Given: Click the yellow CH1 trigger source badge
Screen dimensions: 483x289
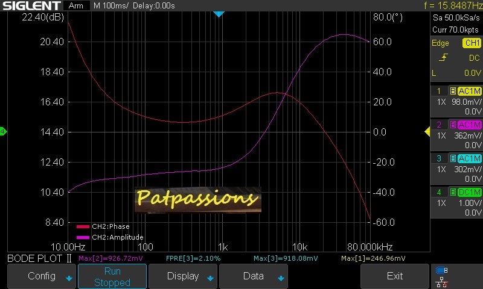Looking at the screenshot, I should click(471, 43).
